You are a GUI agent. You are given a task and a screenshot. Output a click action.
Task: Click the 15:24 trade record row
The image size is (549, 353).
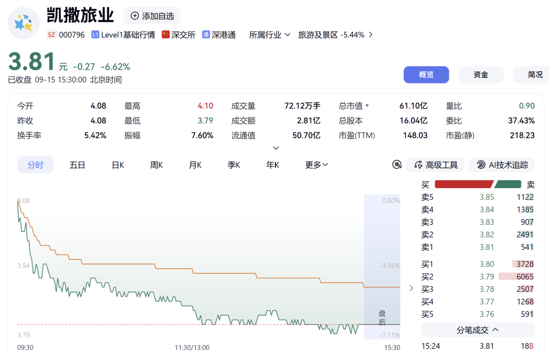tap(477, 346)
